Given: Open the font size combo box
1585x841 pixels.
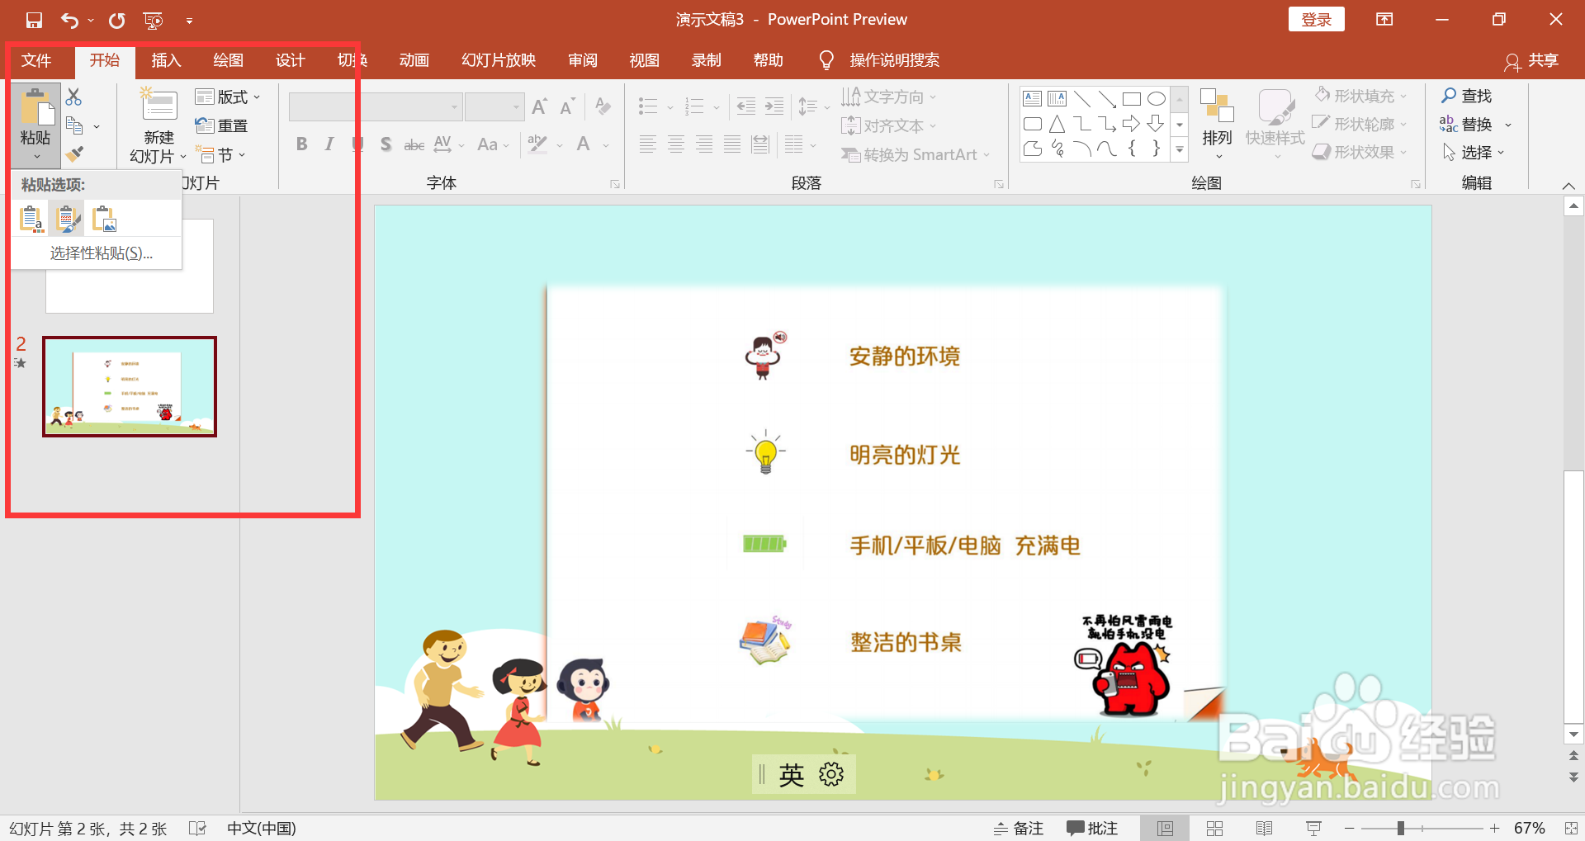Looking at the screenshot, I should (494, 106).
